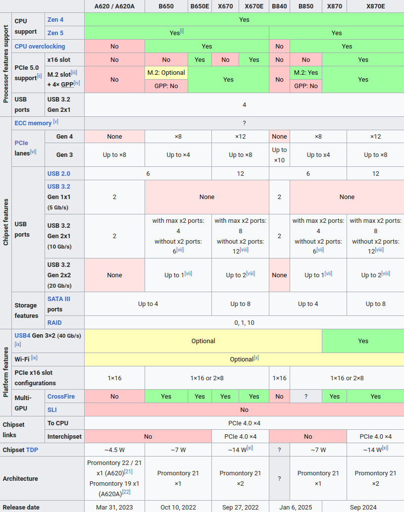
Task: Open the Zen 4 link
Action: [x=55, y=20]
